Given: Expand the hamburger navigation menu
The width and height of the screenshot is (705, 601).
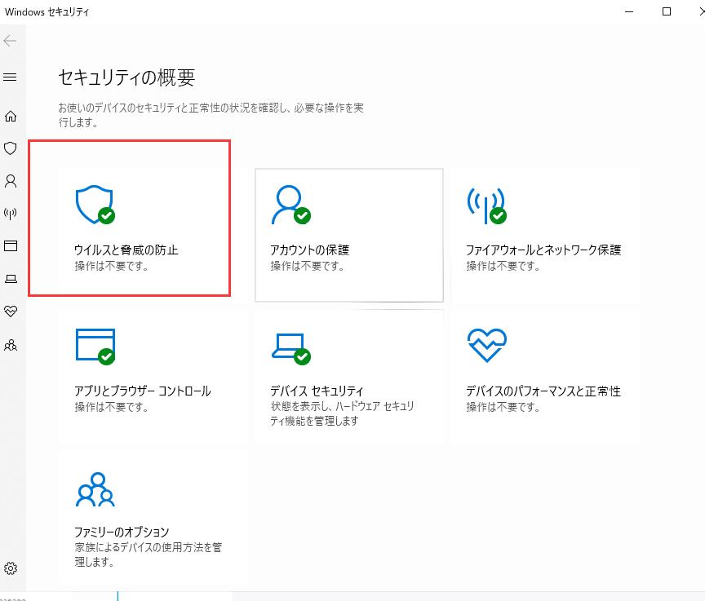Looking at the screenshot, I should tap(11, 77).
